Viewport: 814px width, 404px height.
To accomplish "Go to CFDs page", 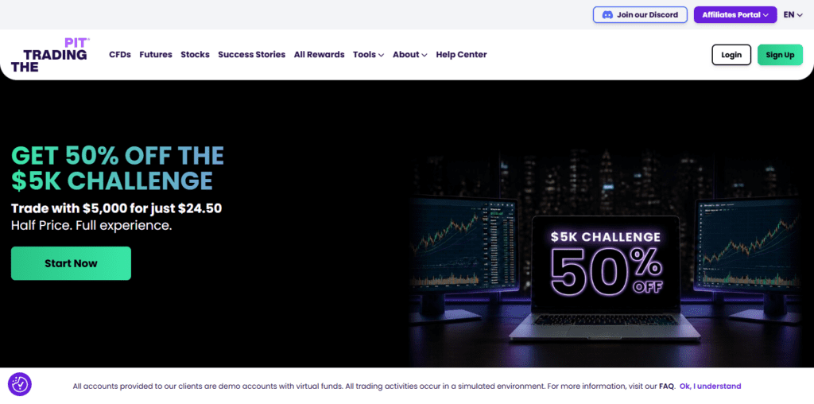I will click(120, 55).
